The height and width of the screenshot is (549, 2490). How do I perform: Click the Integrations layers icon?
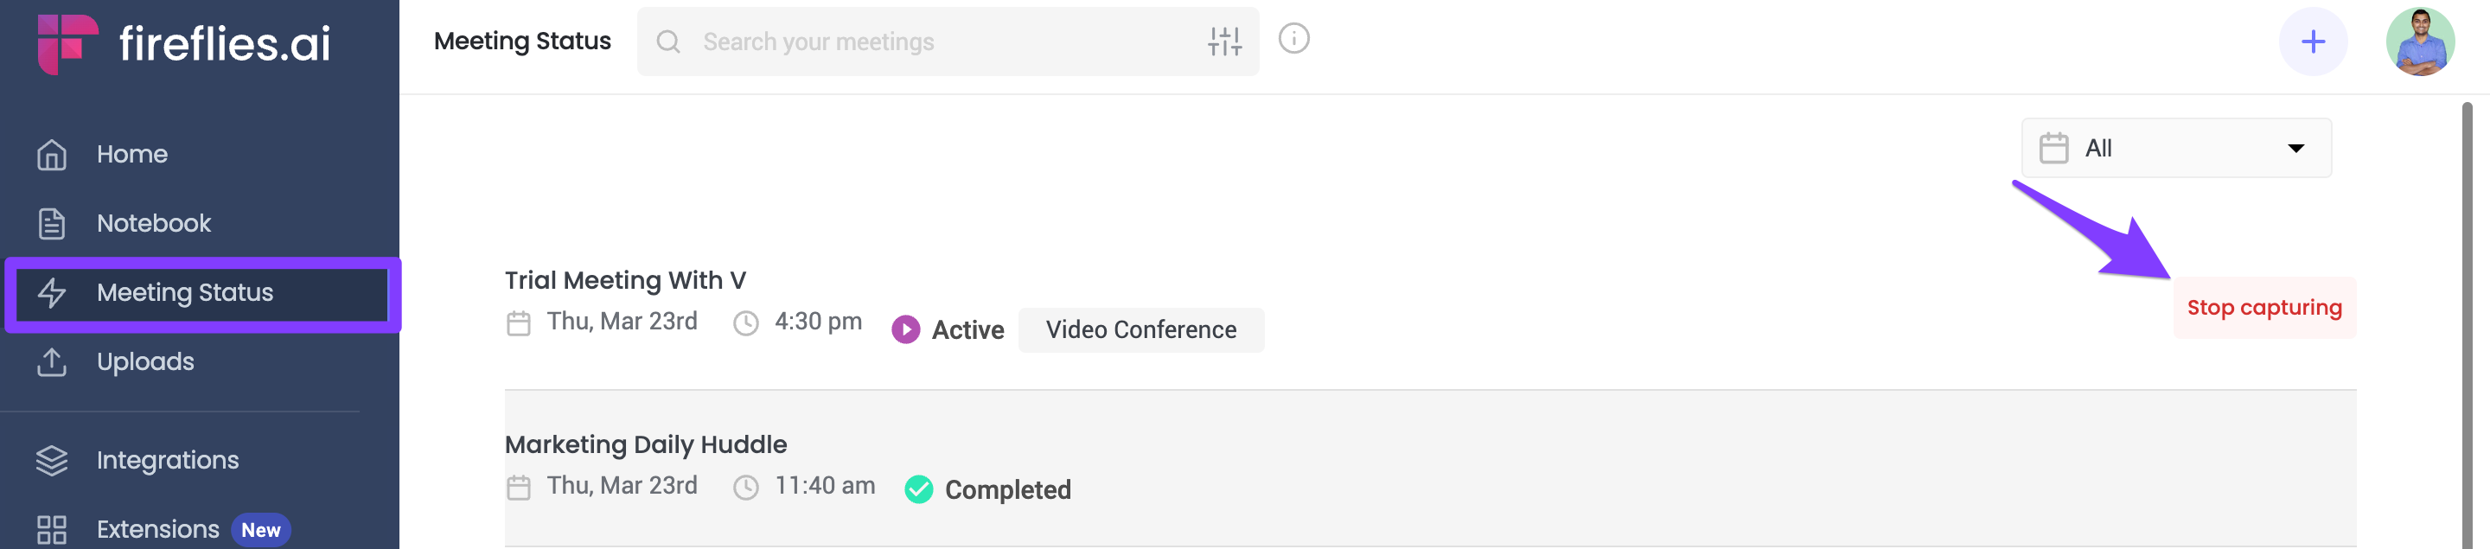[51, 460]
